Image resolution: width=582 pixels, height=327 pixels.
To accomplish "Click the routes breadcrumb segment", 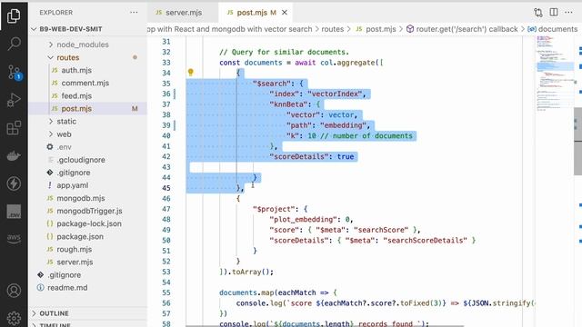I will (333, 29).
